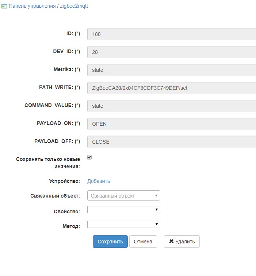Image resolution: width=256 pixels, height=276 pixels.
Task: Open the Метод dropdown list
Action: click(x=123, y=224)
